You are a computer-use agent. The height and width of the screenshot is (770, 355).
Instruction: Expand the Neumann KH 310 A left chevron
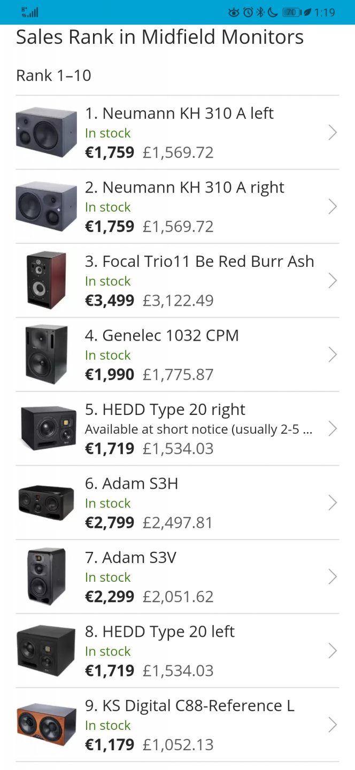click(333, 133)
